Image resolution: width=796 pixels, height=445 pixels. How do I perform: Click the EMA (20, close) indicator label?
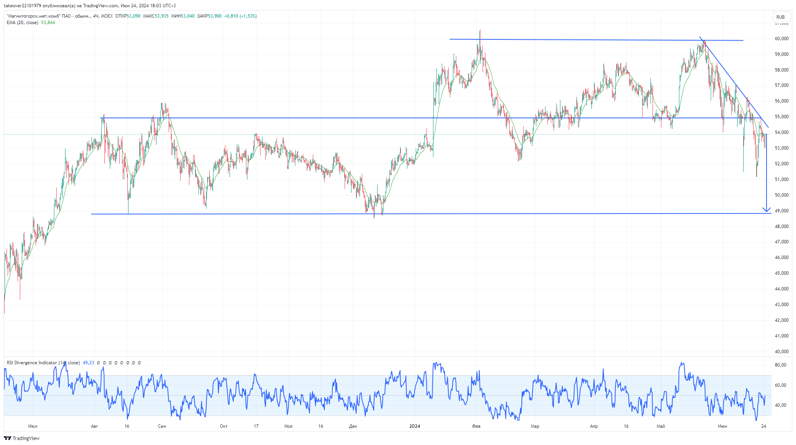tap(22, 23)
